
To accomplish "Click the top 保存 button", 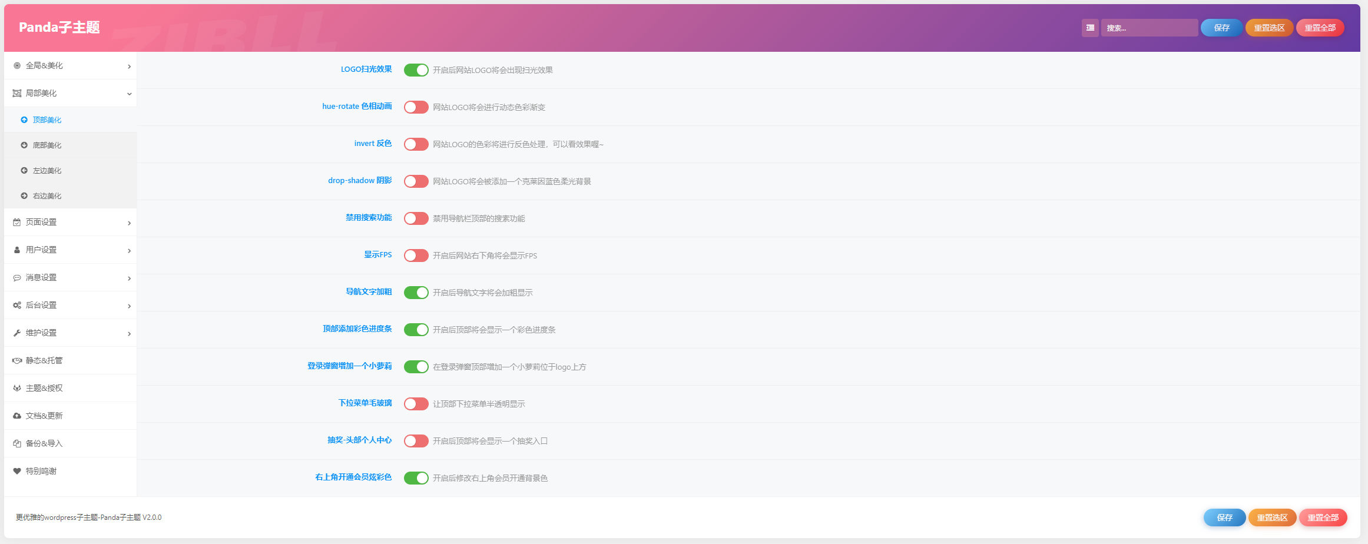I will (x=1221, y=28).
